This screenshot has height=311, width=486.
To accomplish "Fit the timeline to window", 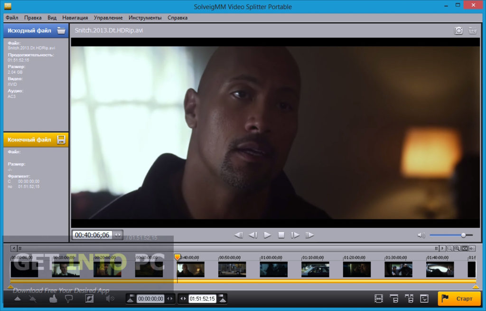I will tap(465, 248).
